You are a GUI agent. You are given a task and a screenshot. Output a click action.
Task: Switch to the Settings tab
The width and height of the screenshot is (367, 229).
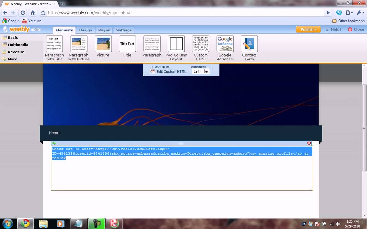tap(124, 30)
